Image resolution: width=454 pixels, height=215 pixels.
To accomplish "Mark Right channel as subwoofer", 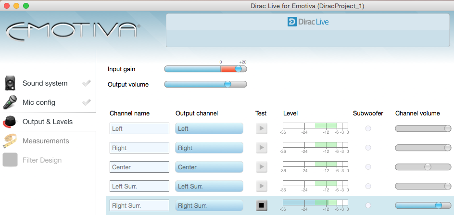I will 368,148.
